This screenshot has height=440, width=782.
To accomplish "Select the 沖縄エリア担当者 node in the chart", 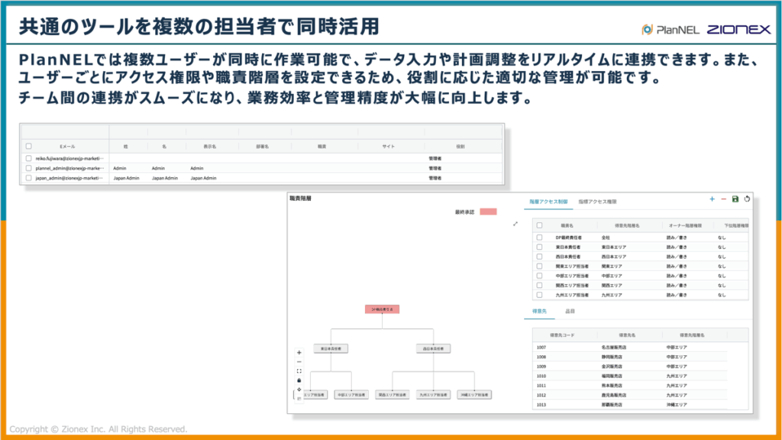I will (474, 395).
